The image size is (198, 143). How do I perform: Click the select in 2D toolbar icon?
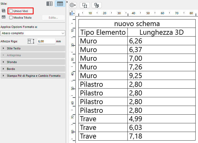85,5
